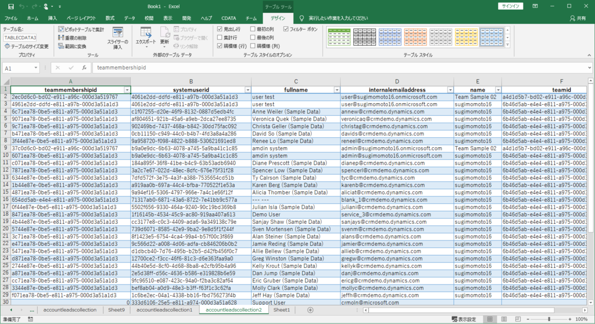Click Remove Duplicates (重複の削除)
The width and height of the screenshot is (595, 324).
[x=72, y=38]
